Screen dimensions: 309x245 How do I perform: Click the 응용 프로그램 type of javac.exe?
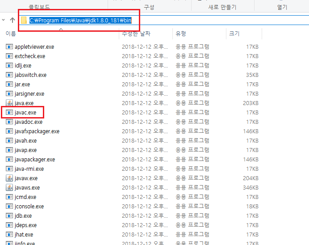192,112
